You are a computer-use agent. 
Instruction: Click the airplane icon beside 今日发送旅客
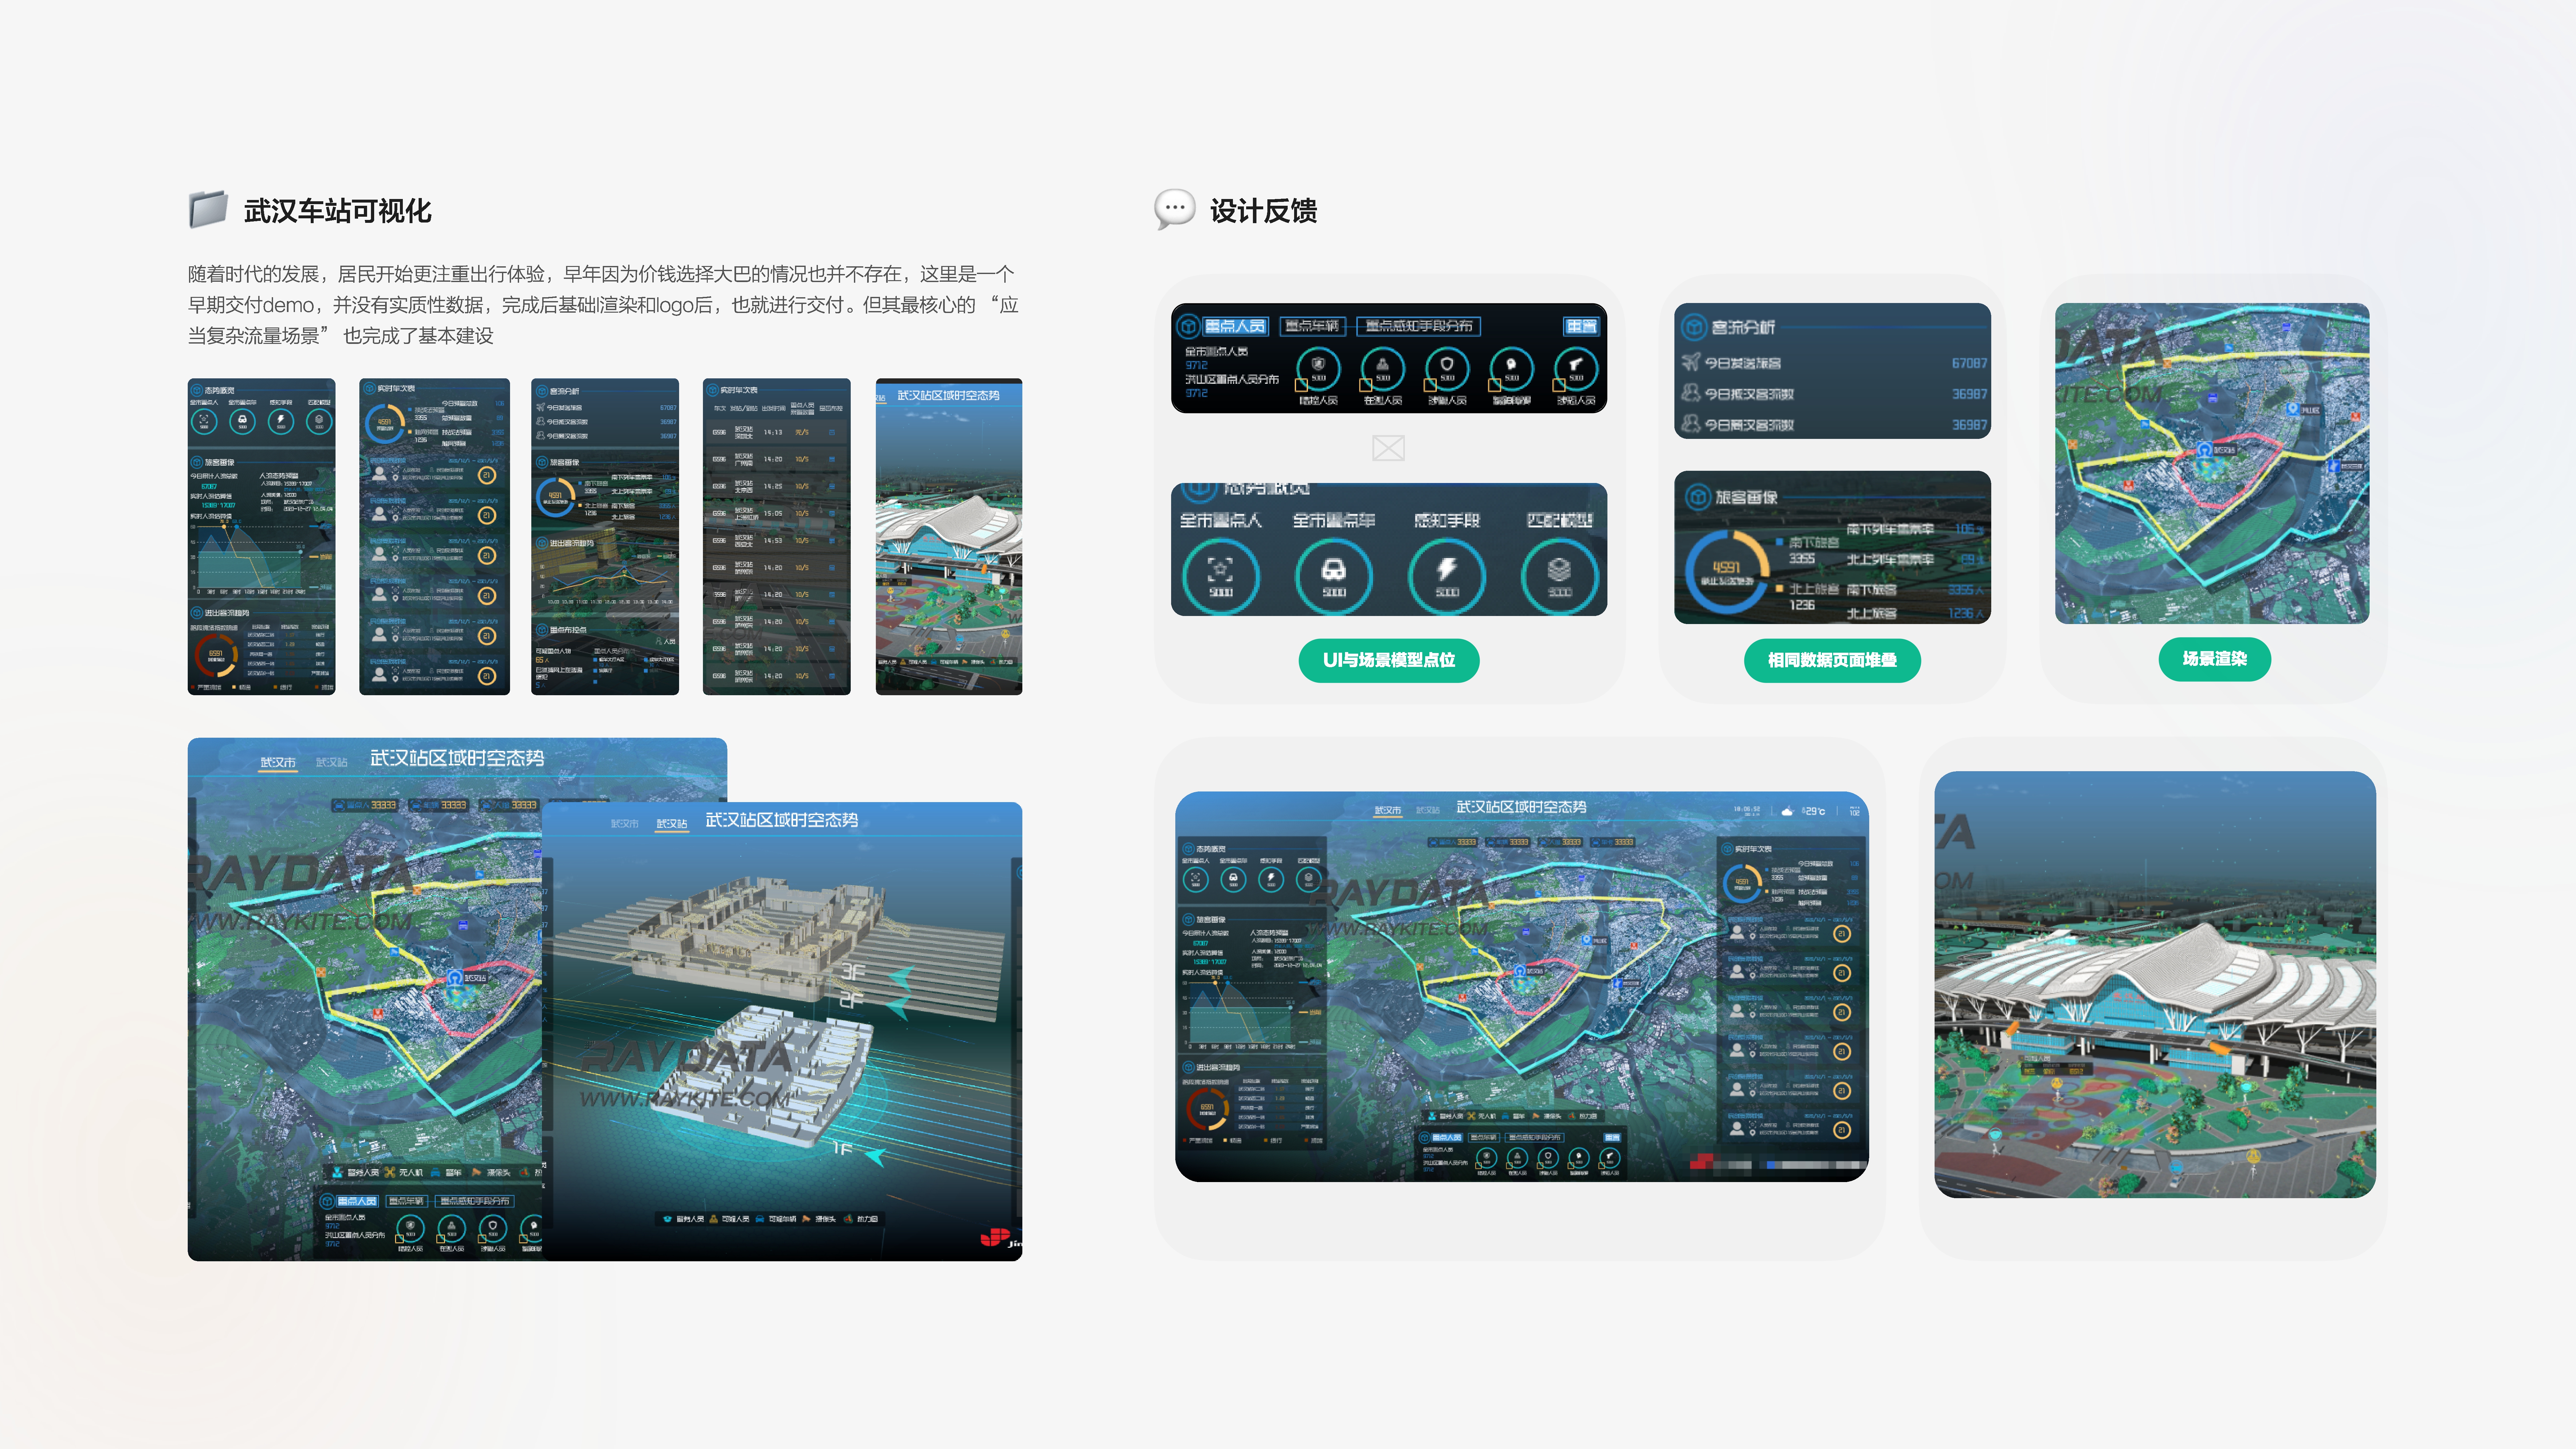point(1691,362)
